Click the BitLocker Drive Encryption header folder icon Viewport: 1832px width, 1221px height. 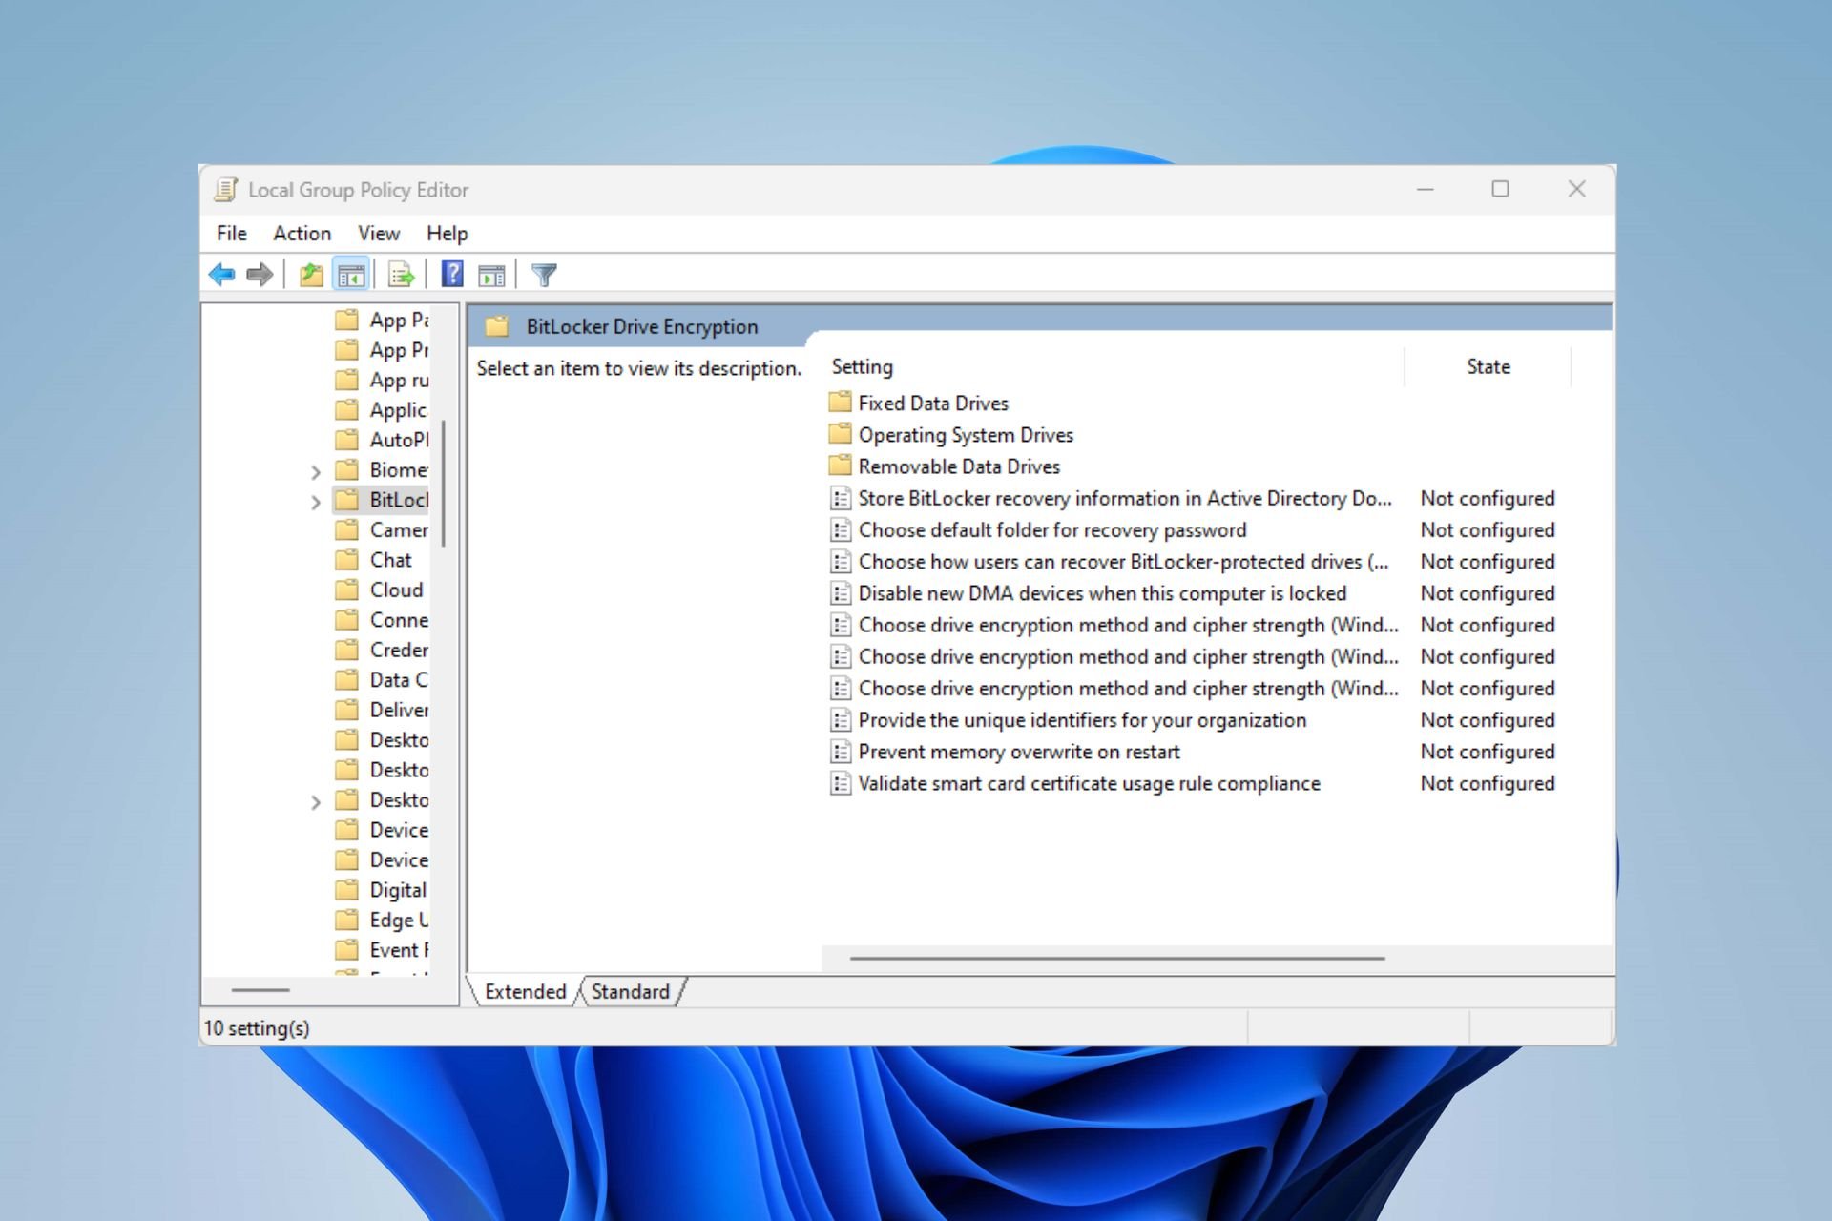(x=496, y=326)
